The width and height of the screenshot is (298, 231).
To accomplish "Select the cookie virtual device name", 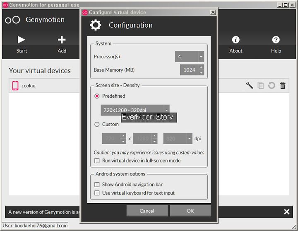I will pyautogui.click(x=28, y=86).
